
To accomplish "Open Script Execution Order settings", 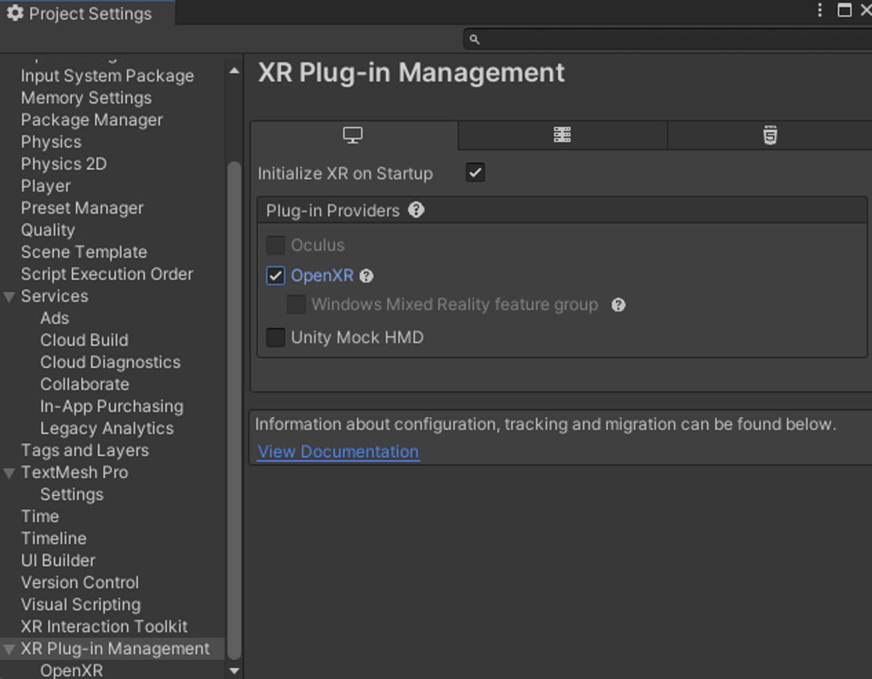I will pyautogui.click(x=107, y=274).
